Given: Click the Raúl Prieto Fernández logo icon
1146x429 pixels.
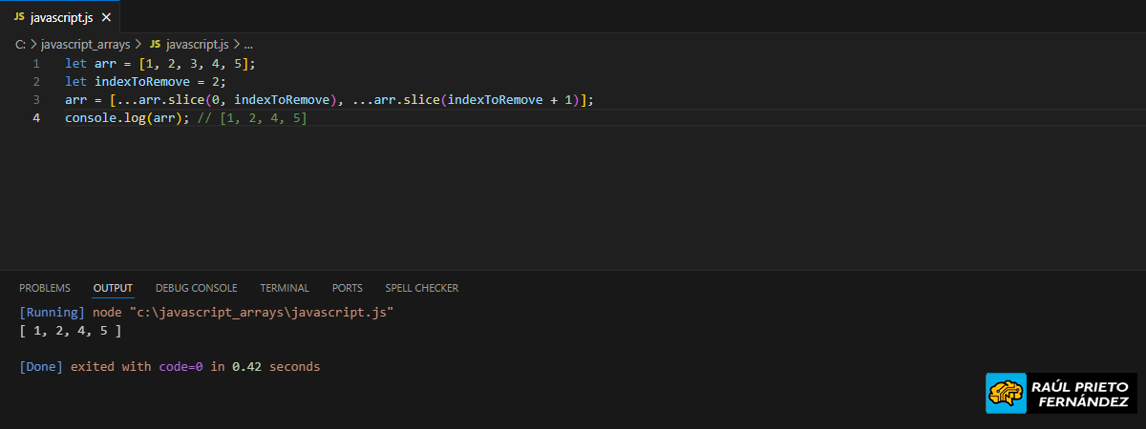Looking at the screenshot, I should point(1006,393).
